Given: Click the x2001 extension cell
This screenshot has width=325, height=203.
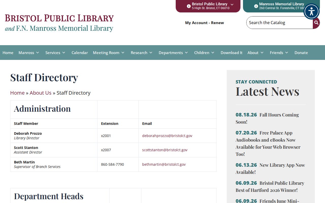Looking at the screenshot, I should coord(118,136).
